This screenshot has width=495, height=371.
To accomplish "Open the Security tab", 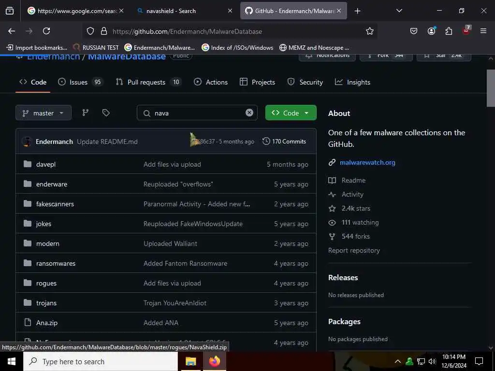I will pos(305,82).
